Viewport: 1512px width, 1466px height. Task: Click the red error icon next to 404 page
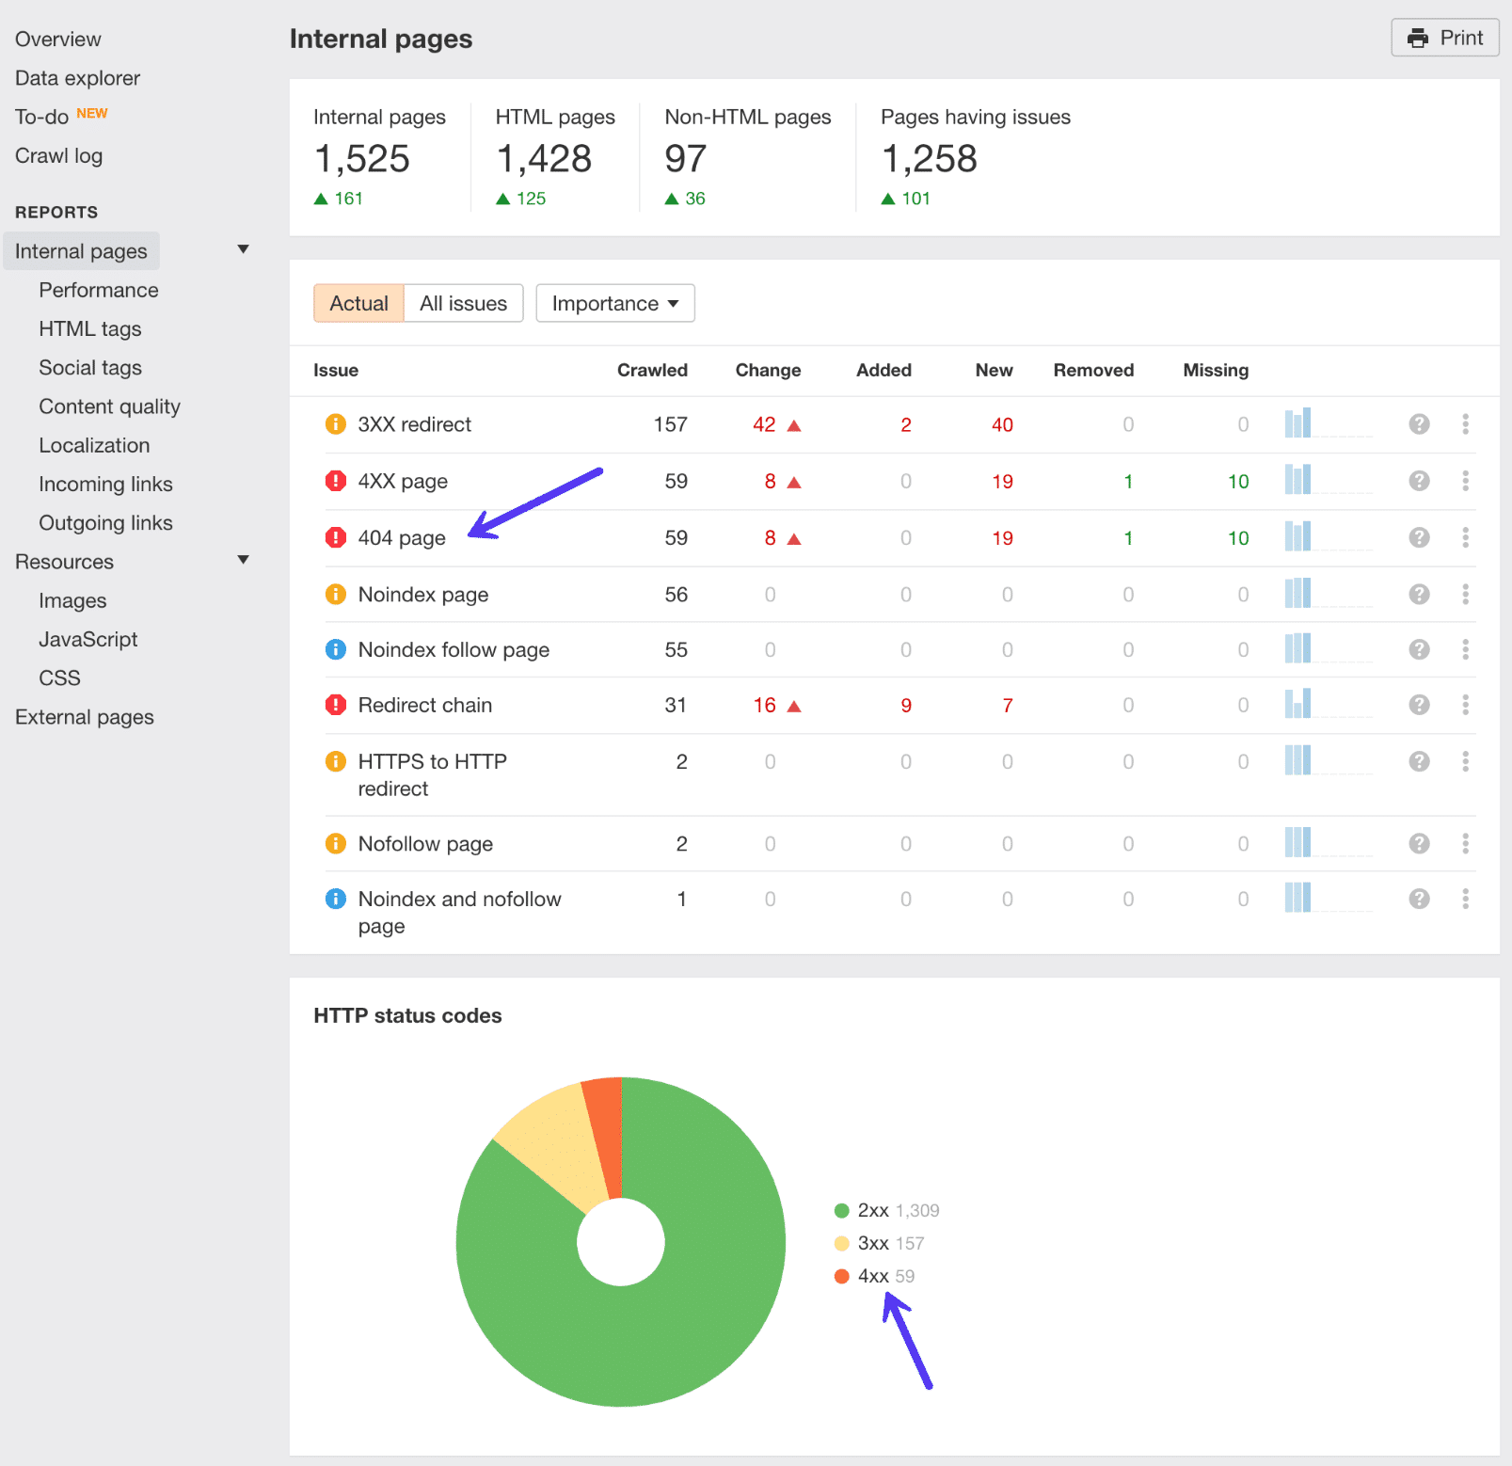coord(336,537)
